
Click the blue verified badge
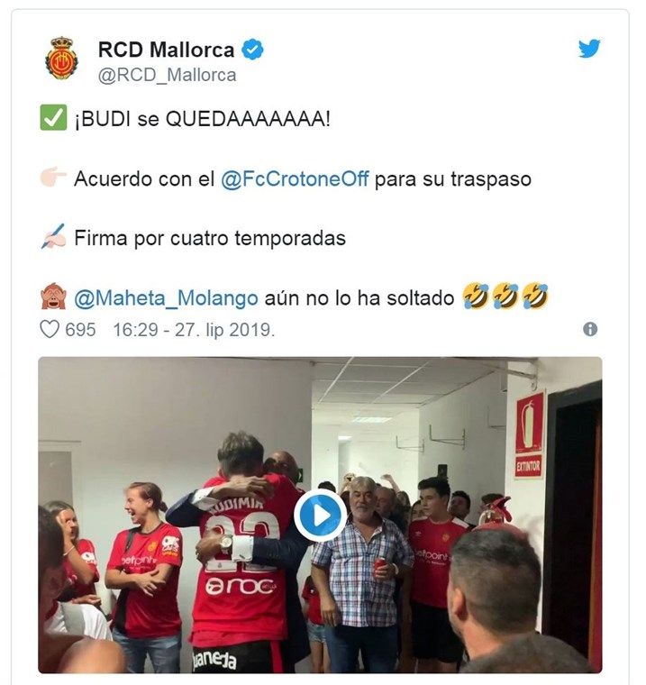[252, 49]
